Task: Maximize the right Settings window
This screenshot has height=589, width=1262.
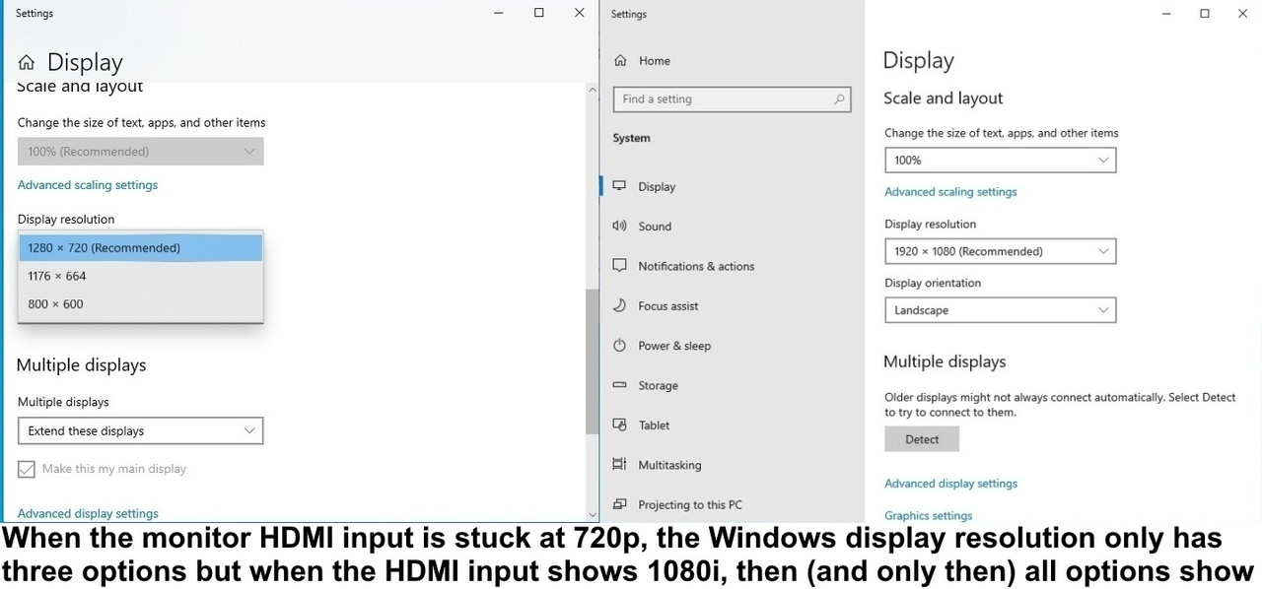Action: click(1205, 14)
